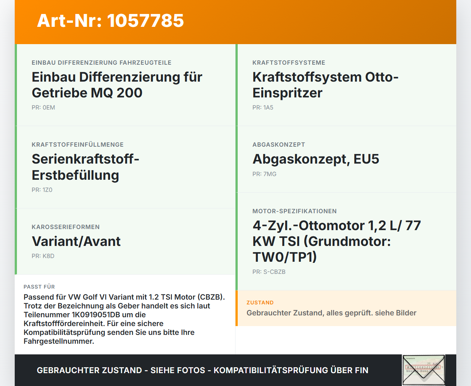Click the PR: 1A5 code

pos(263,108)
